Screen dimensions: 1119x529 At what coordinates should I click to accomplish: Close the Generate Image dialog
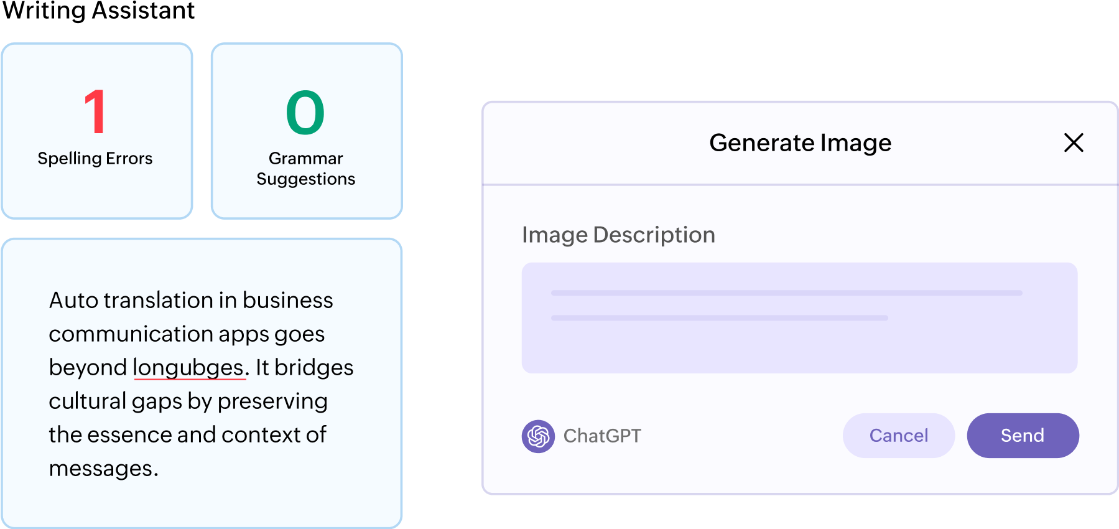[x=1074, y=143]
